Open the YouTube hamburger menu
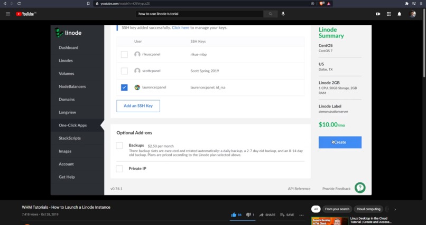 point(8,14)
